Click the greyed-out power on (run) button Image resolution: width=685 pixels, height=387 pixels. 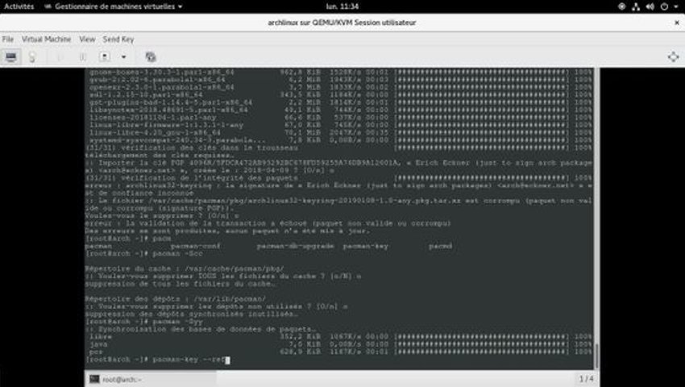(x=60, y=57)
